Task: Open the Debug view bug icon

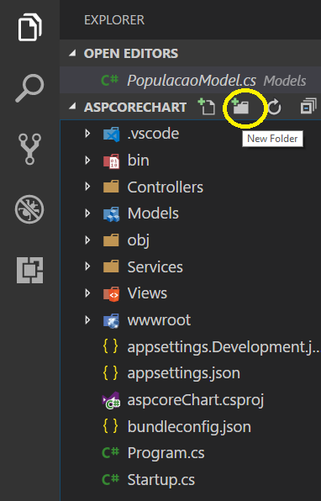Action: [29, 209]
